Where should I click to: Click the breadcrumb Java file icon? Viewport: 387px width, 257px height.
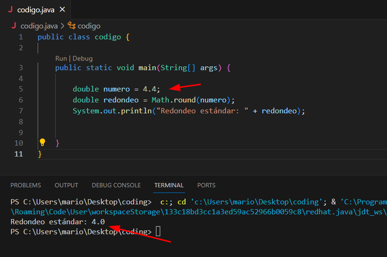(x=14, y=26)
